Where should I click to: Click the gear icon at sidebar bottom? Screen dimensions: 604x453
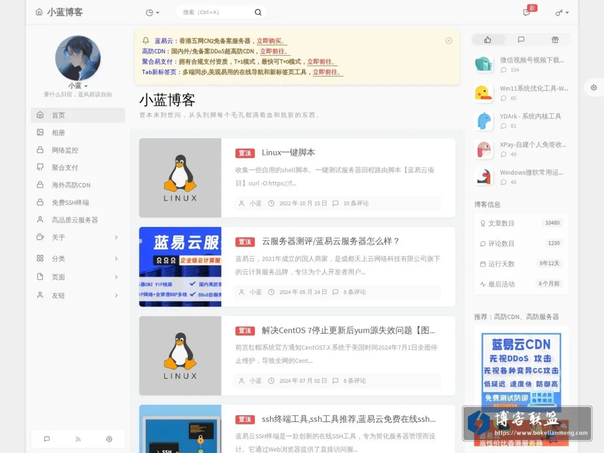(x=109, y=439)
